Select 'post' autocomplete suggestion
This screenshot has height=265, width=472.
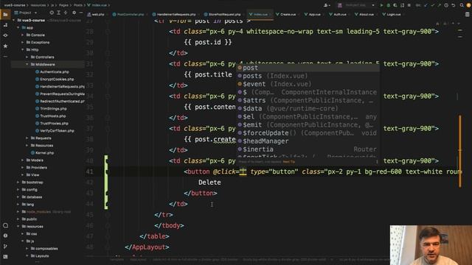(x=308, y=68)
